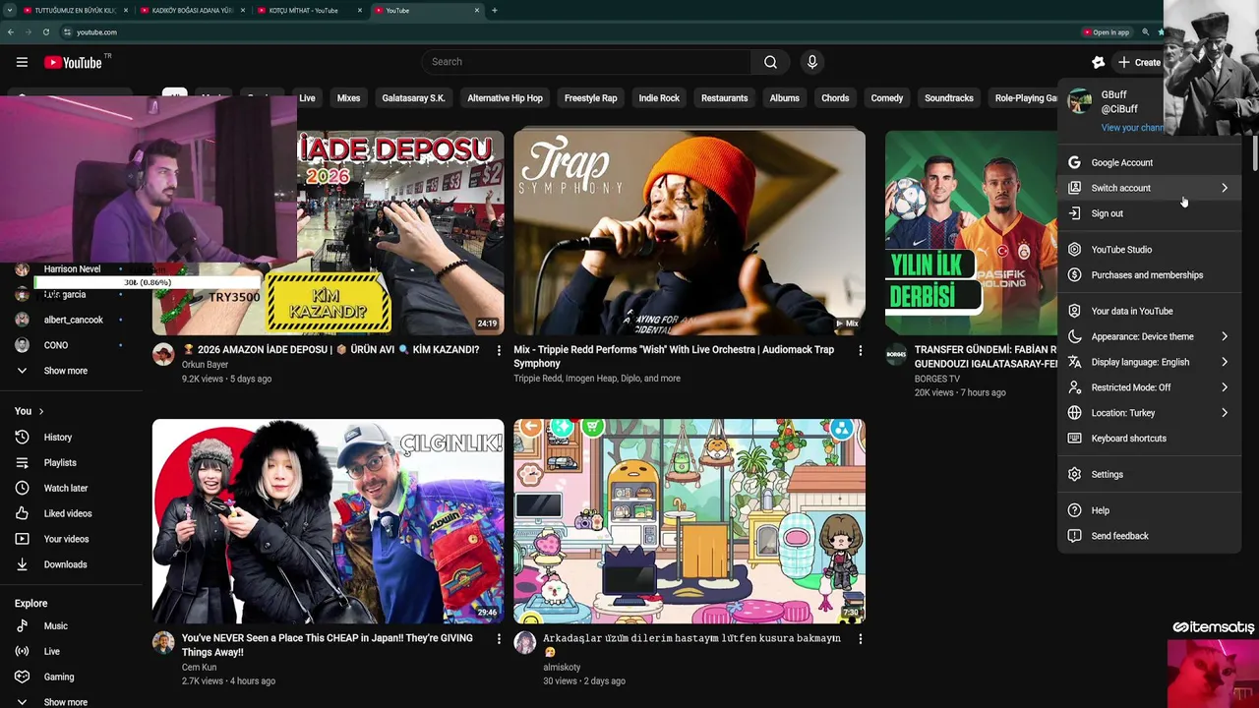Open Cem Kun channel link
The image size is (1259, 708).
coord(199,668)
